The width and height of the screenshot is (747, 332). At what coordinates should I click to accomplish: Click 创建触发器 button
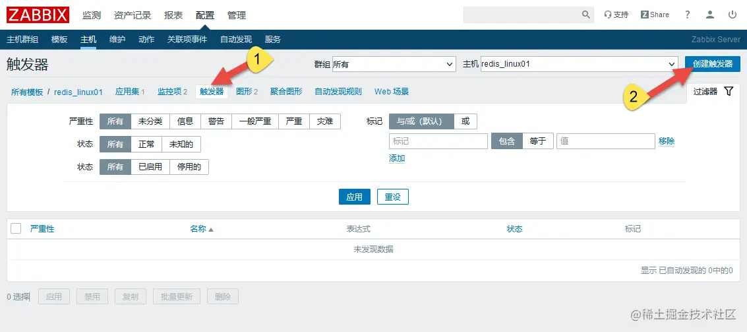click(x=713, y=64)
